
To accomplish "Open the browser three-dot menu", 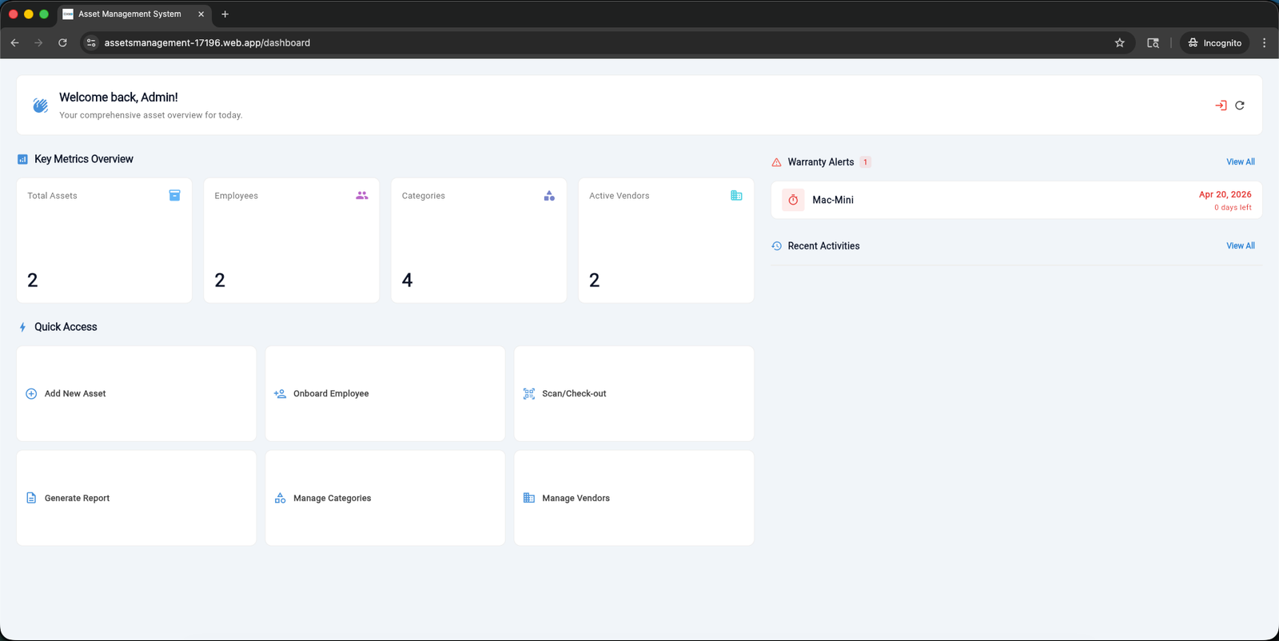I will click(x=1264, y=43).
